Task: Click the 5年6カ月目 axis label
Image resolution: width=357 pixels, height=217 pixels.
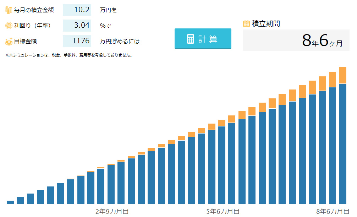Action: tap(223, 212)
